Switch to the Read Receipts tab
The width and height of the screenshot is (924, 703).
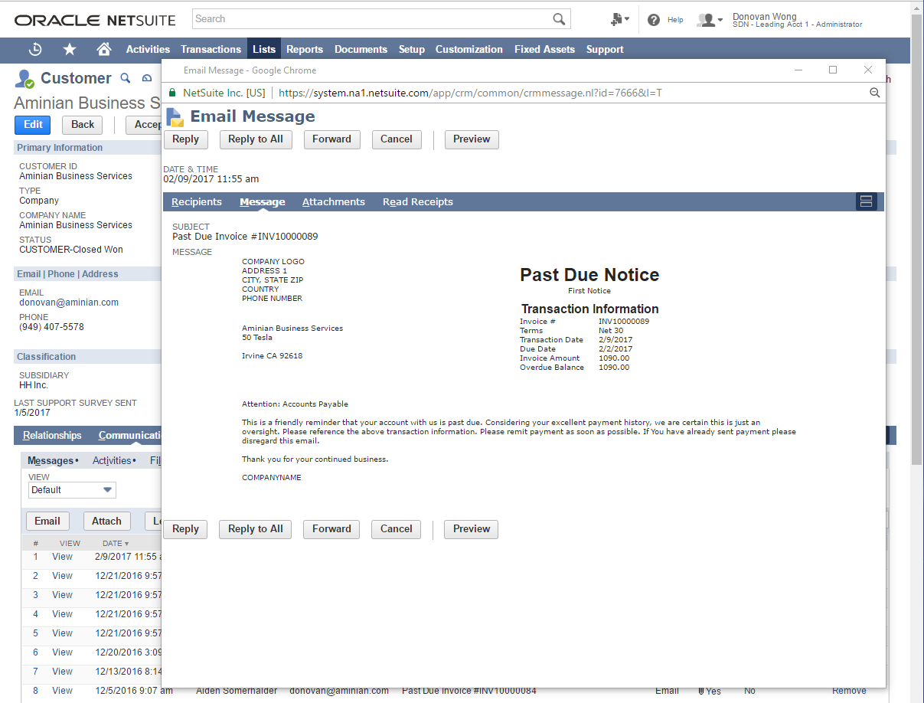tap(418, 202)
